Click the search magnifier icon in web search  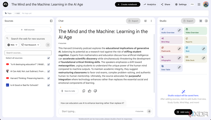(7, 38)
